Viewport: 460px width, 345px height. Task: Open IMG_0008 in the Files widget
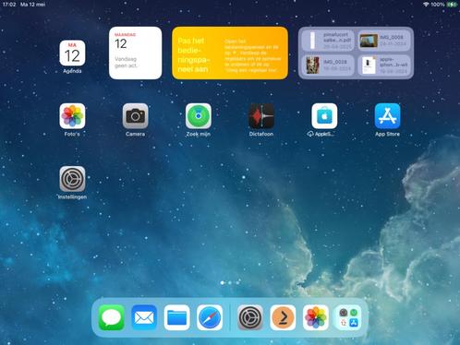point(384,41)
